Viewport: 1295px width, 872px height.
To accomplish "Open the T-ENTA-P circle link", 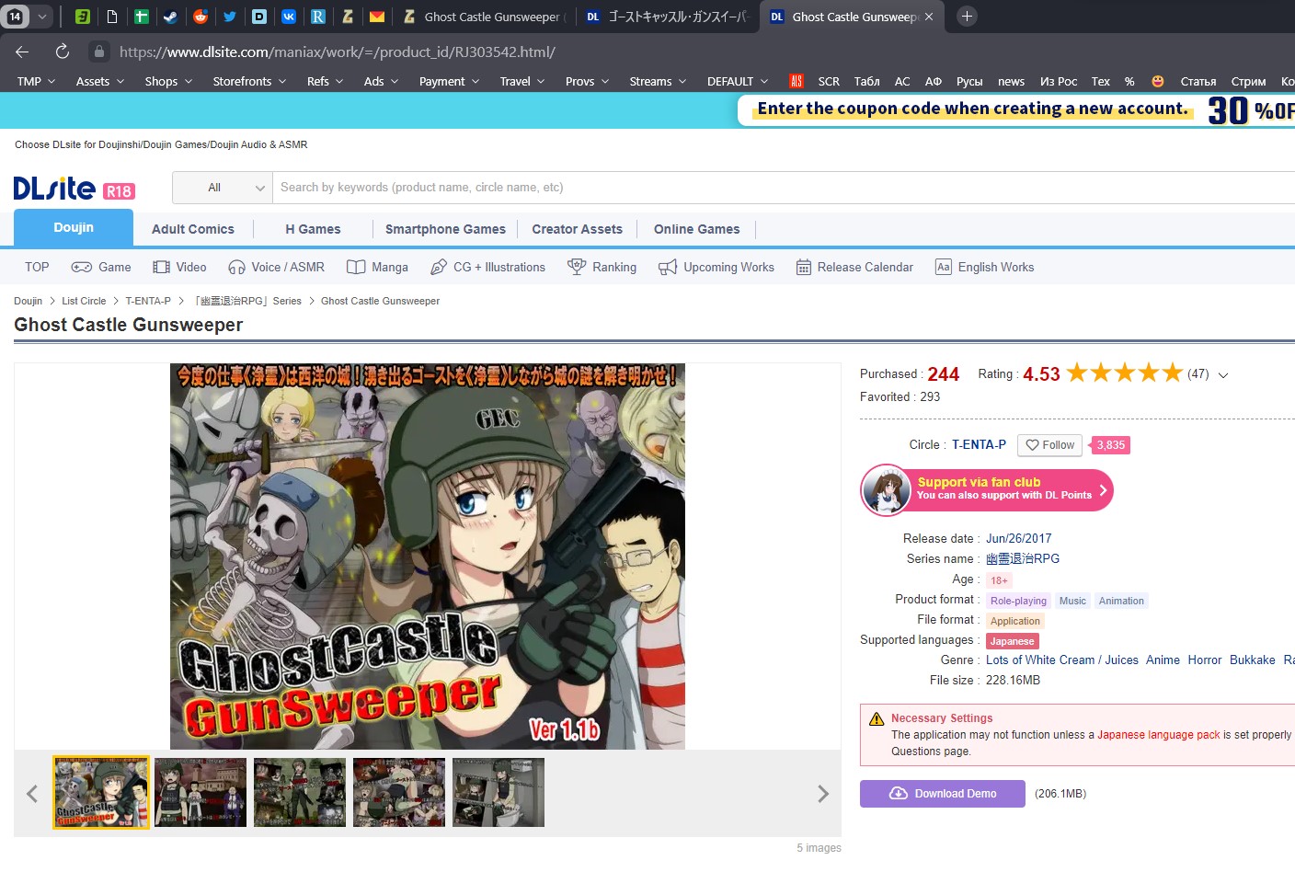I will [979, 444].
